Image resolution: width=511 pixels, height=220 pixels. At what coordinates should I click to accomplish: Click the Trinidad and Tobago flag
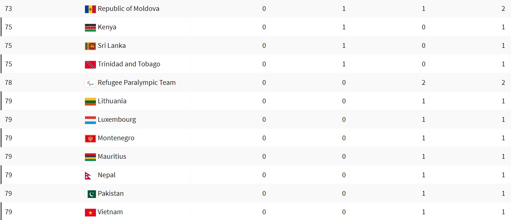pyautogui.click(x=90, y=65)
